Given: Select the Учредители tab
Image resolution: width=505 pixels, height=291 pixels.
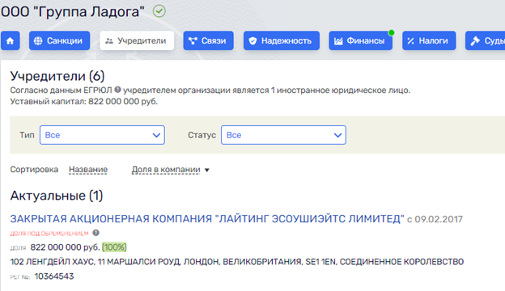Looking at the screenshot, I should tap(137, 40).
